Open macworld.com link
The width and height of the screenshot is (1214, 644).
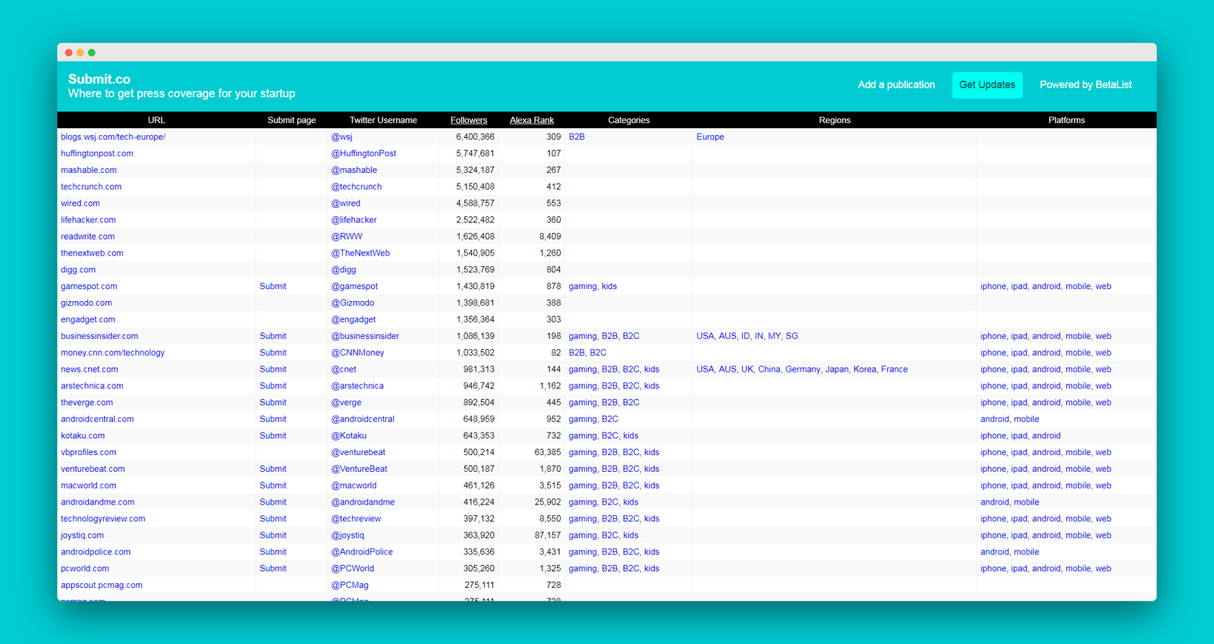89,486
